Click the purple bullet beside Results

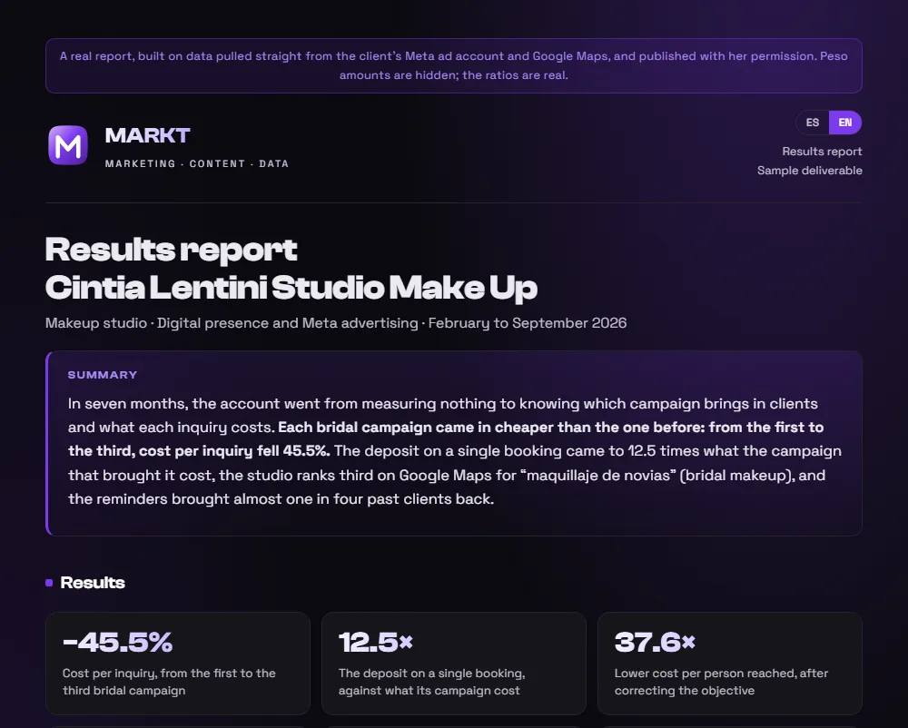(x=49, y=583)
